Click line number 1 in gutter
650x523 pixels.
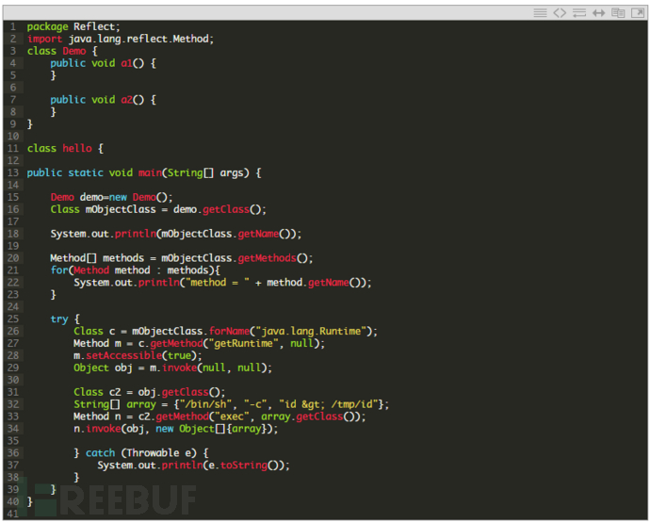pyautogui.click(x=13, y=26)
